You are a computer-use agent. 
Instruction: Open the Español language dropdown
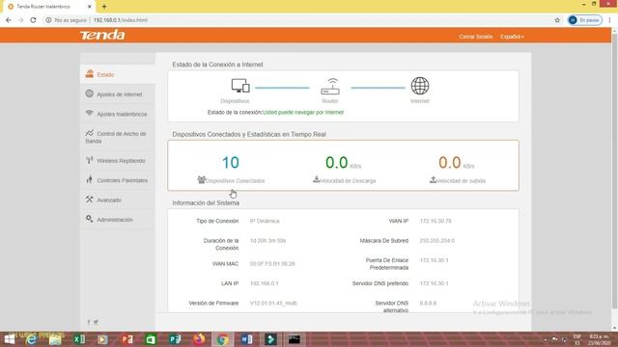point(512,37)
